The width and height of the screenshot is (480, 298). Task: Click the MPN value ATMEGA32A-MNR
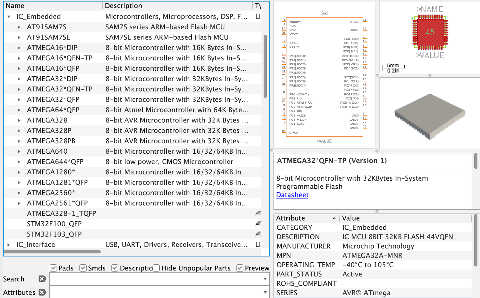coord(372,255)
